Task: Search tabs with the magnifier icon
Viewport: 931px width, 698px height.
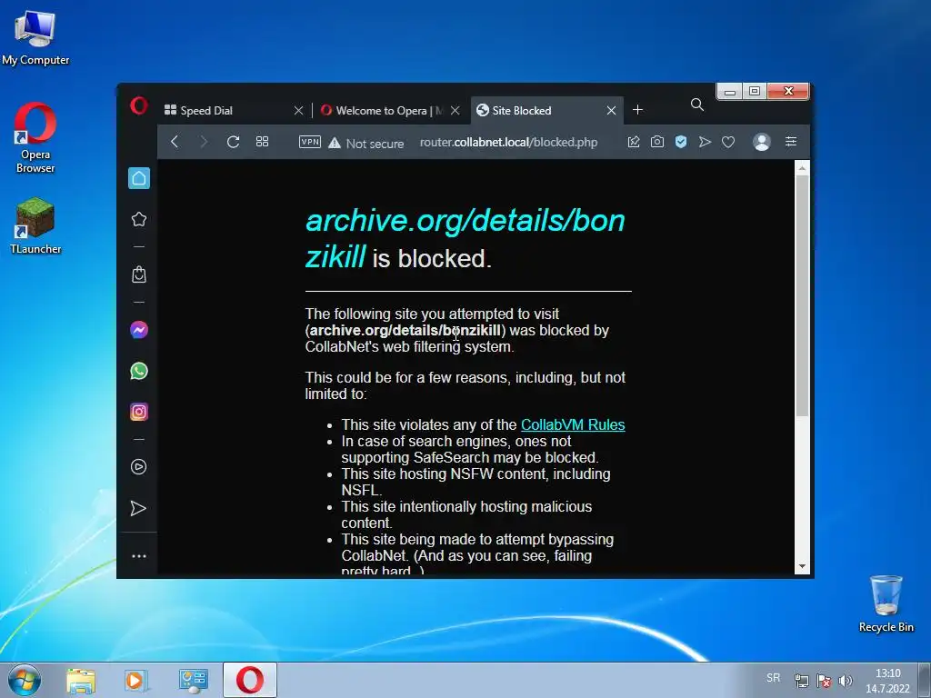Action: click(x=697, y=105)
